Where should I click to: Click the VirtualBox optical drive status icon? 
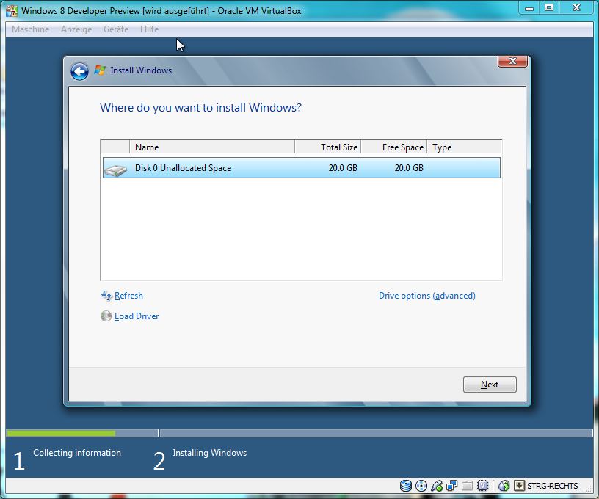tap(421, 486)
